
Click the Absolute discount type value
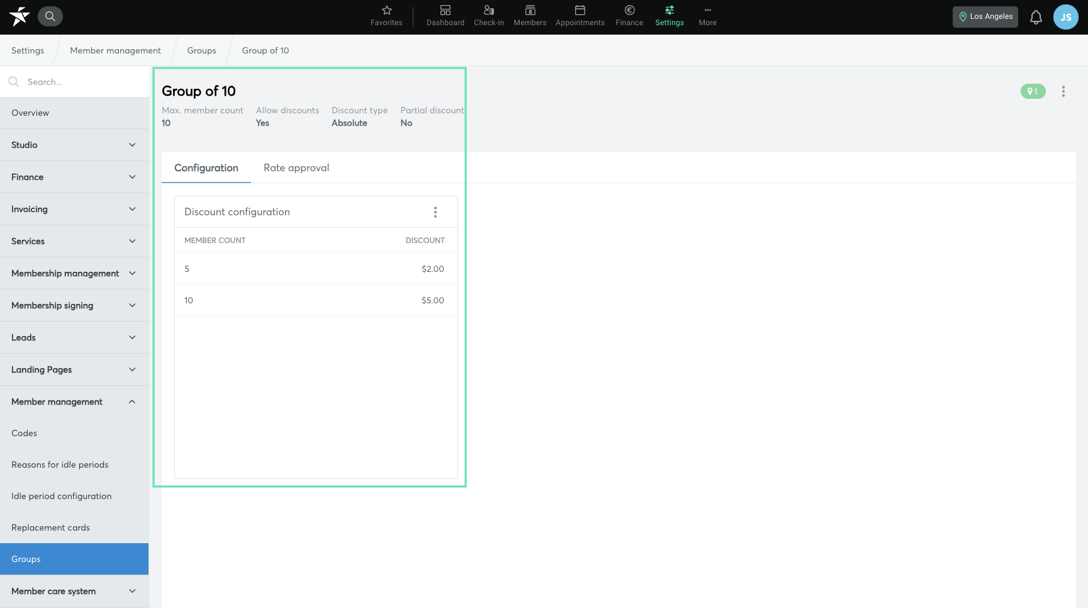[x=349, y=123]
